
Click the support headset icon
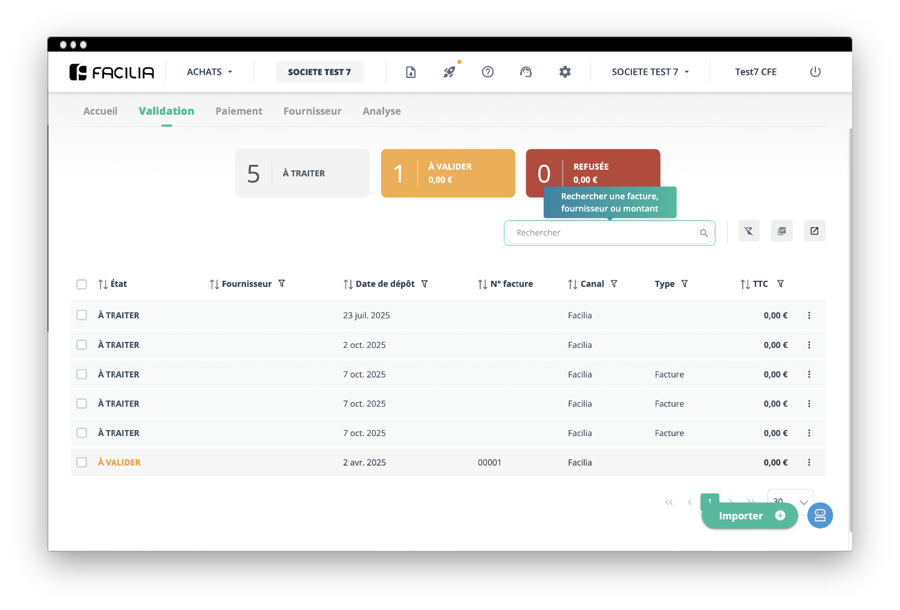pos(526,72)
